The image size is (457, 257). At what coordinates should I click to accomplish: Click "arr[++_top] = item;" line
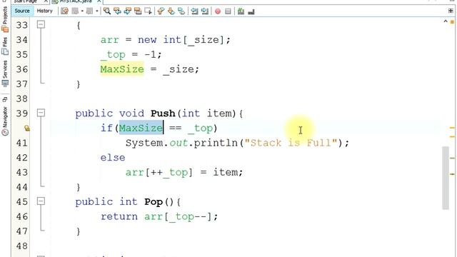(x=184, y=172)
